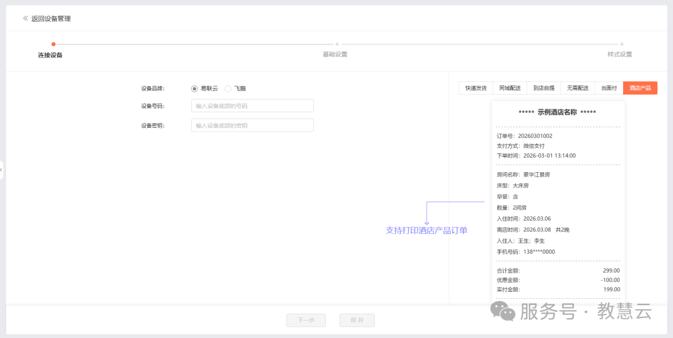Click the 返回设备管理 link
673x338 pixels.
[51, 19]
